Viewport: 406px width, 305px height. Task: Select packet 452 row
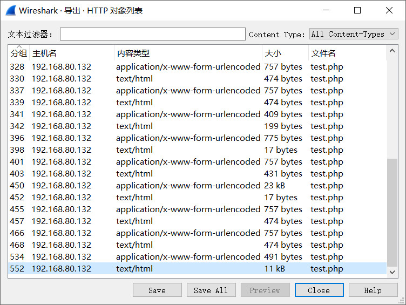197,198
